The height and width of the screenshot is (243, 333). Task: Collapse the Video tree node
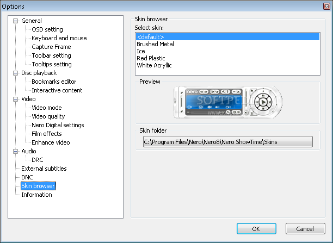(15, 99)
